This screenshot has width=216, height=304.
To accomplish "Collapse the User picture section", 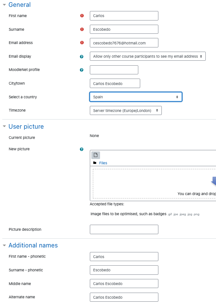I will click(4, 126).
